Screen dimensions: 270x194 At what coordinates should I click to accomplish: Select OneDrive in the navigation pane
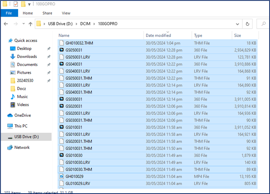pyautogui.click(x=22, y=115)
